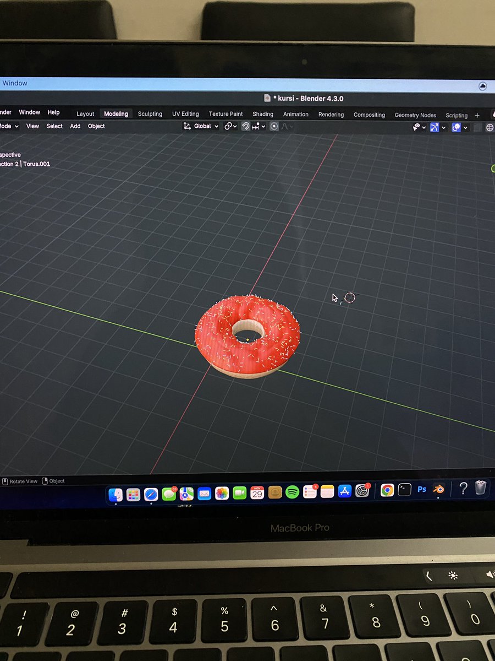Open the snapping options dropdown

(x=258, y=126)
